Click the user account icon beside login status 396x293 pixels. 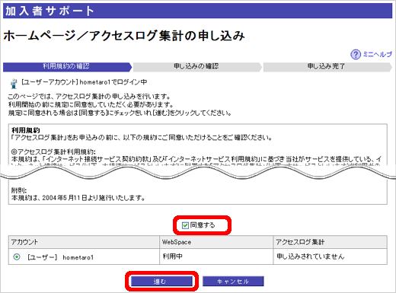14,84
